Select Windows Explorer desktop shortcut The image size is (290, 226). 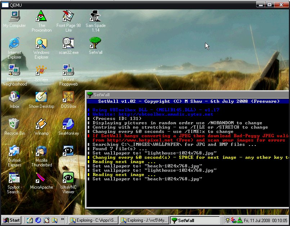click(41, 48)
